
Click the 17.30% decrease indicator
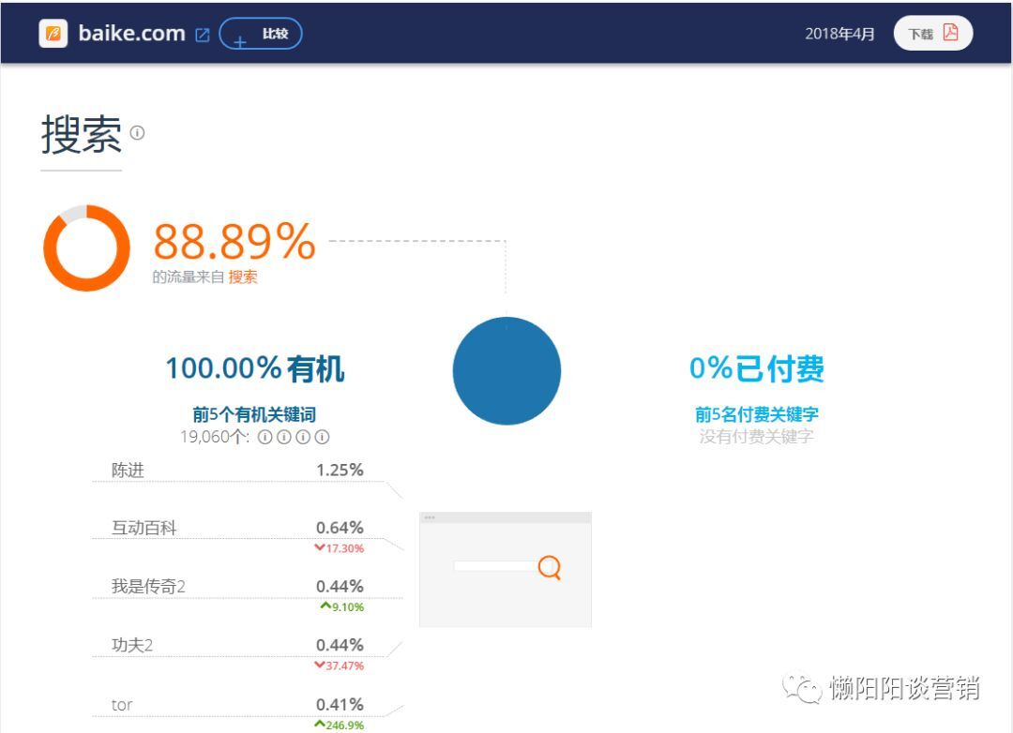[x=340, y=548]
